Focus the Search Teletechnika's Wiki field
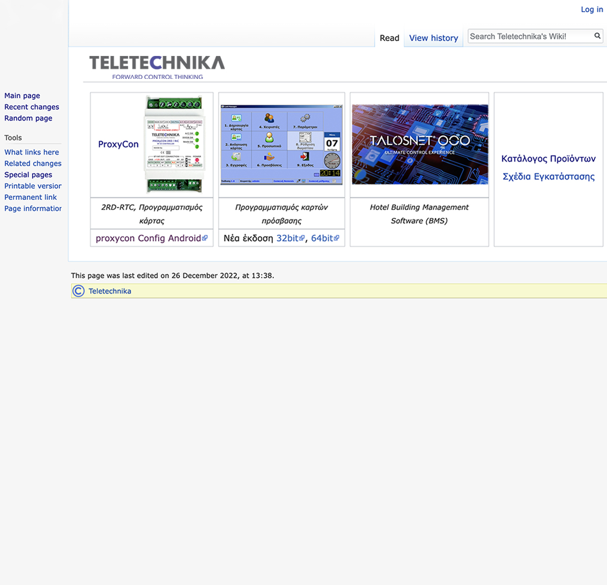Viewport: 607px width, 585px height. click(x=529, y=36)
